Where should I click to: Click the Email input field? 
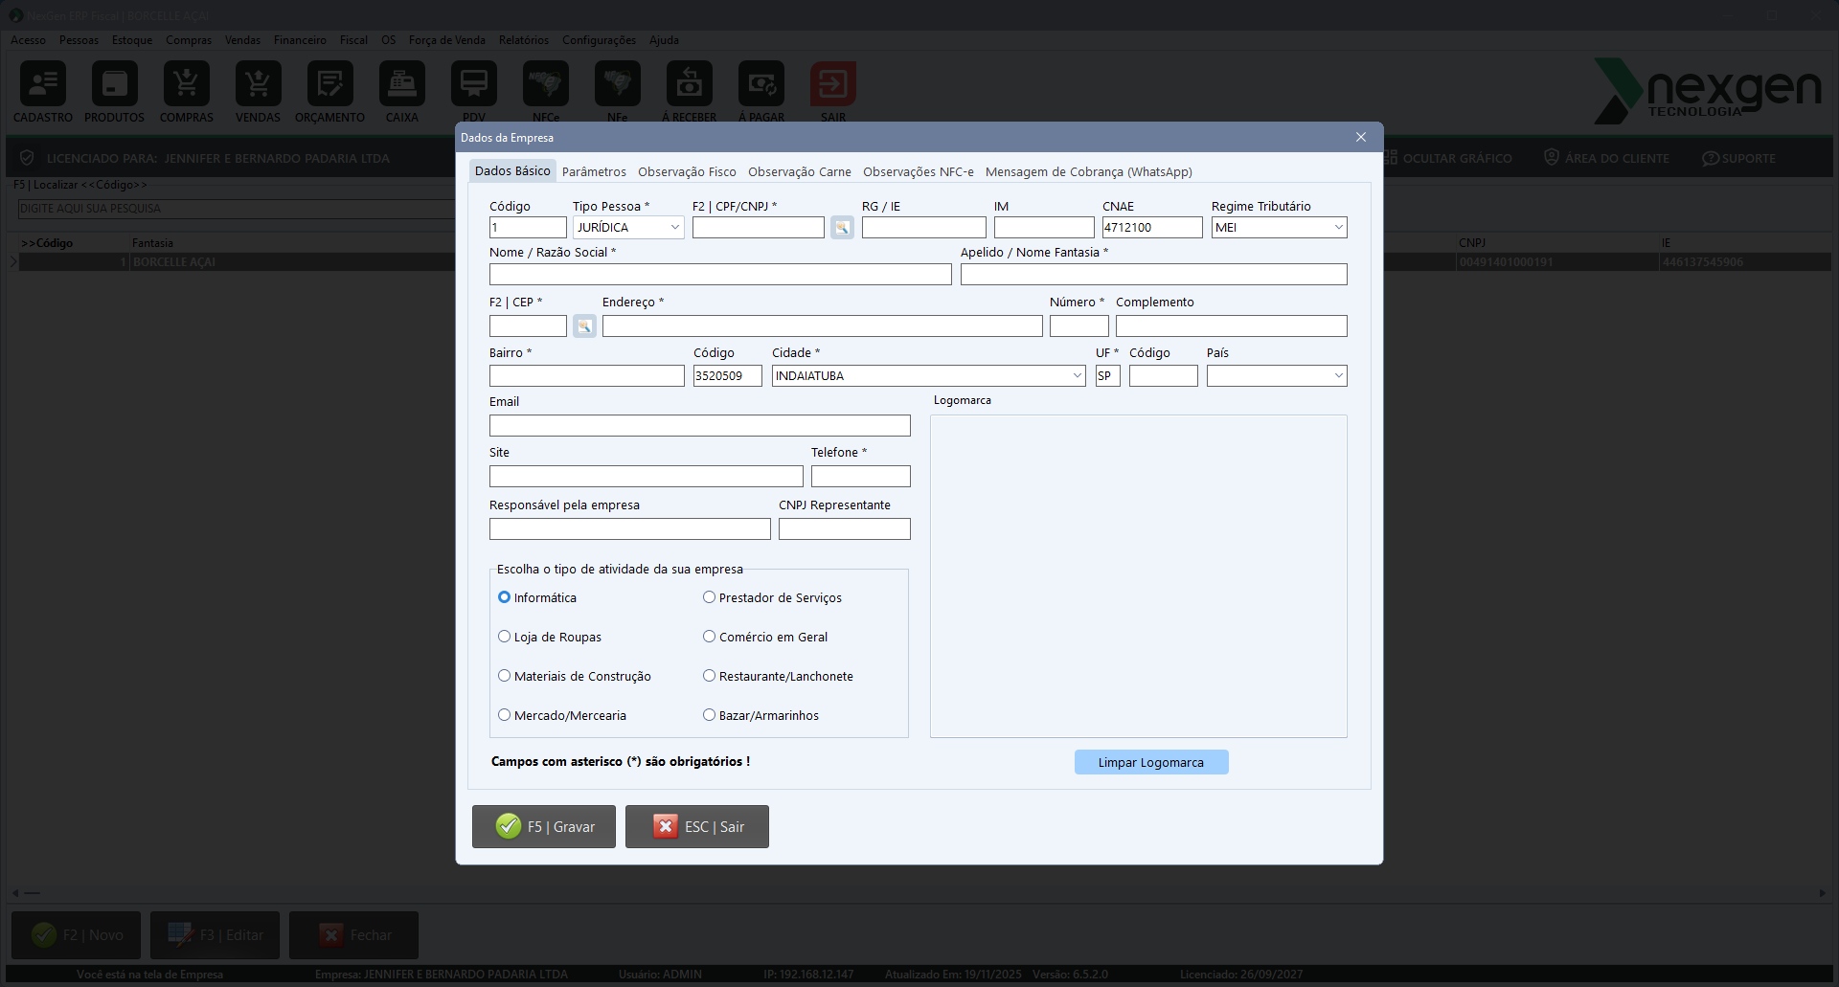tap(699, 426)
